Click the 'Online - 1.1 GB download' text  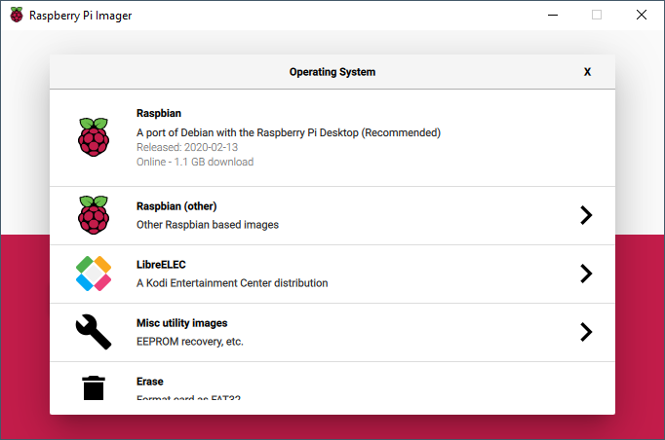click(x=195, y=162)
